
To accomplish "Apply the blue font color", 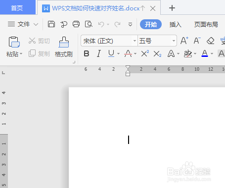I will [x=205, y=53].
